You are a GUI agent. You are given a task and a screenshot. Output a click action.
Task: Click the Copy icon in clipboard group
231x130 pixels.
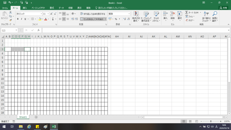point(10,16)
